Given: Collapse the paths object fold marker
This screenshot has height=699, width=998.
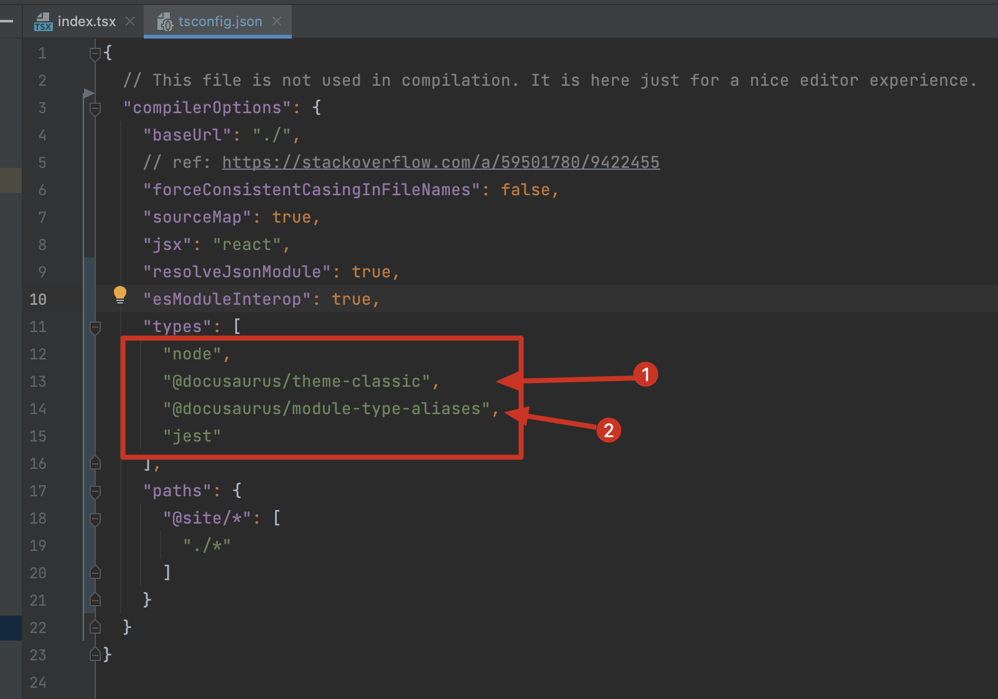Looking at the screenshot, I should click(95, 492).
